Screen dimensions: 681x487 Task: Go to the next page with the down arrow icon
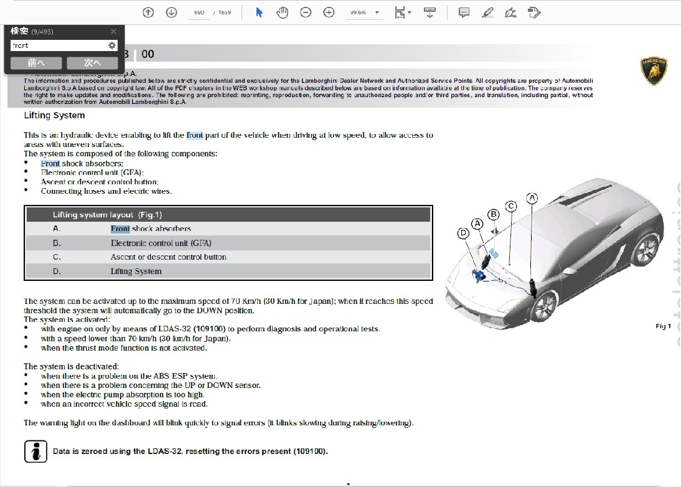172,12
